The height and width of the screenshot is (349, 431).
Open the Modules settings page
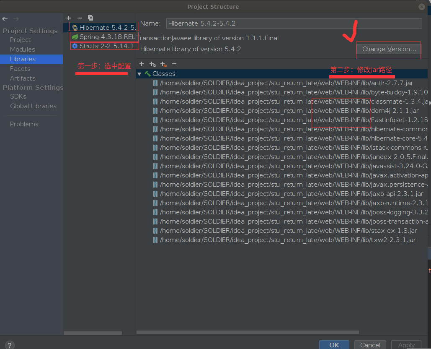point(23,49)
